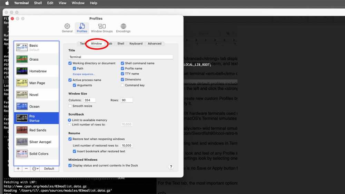Screen dimensions: 345x194
Task: Toggle the Arguments checkbox
Action: (x=75, y=85)
